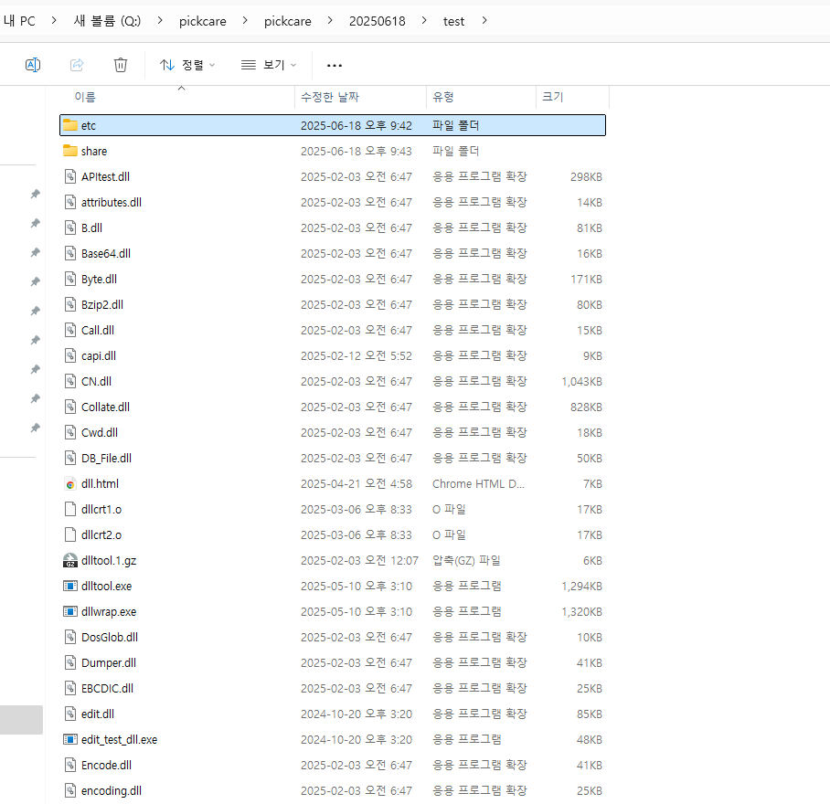Click the DB_File.dll file icon
This screenshot has height=804, width=830.
point(70,458)
